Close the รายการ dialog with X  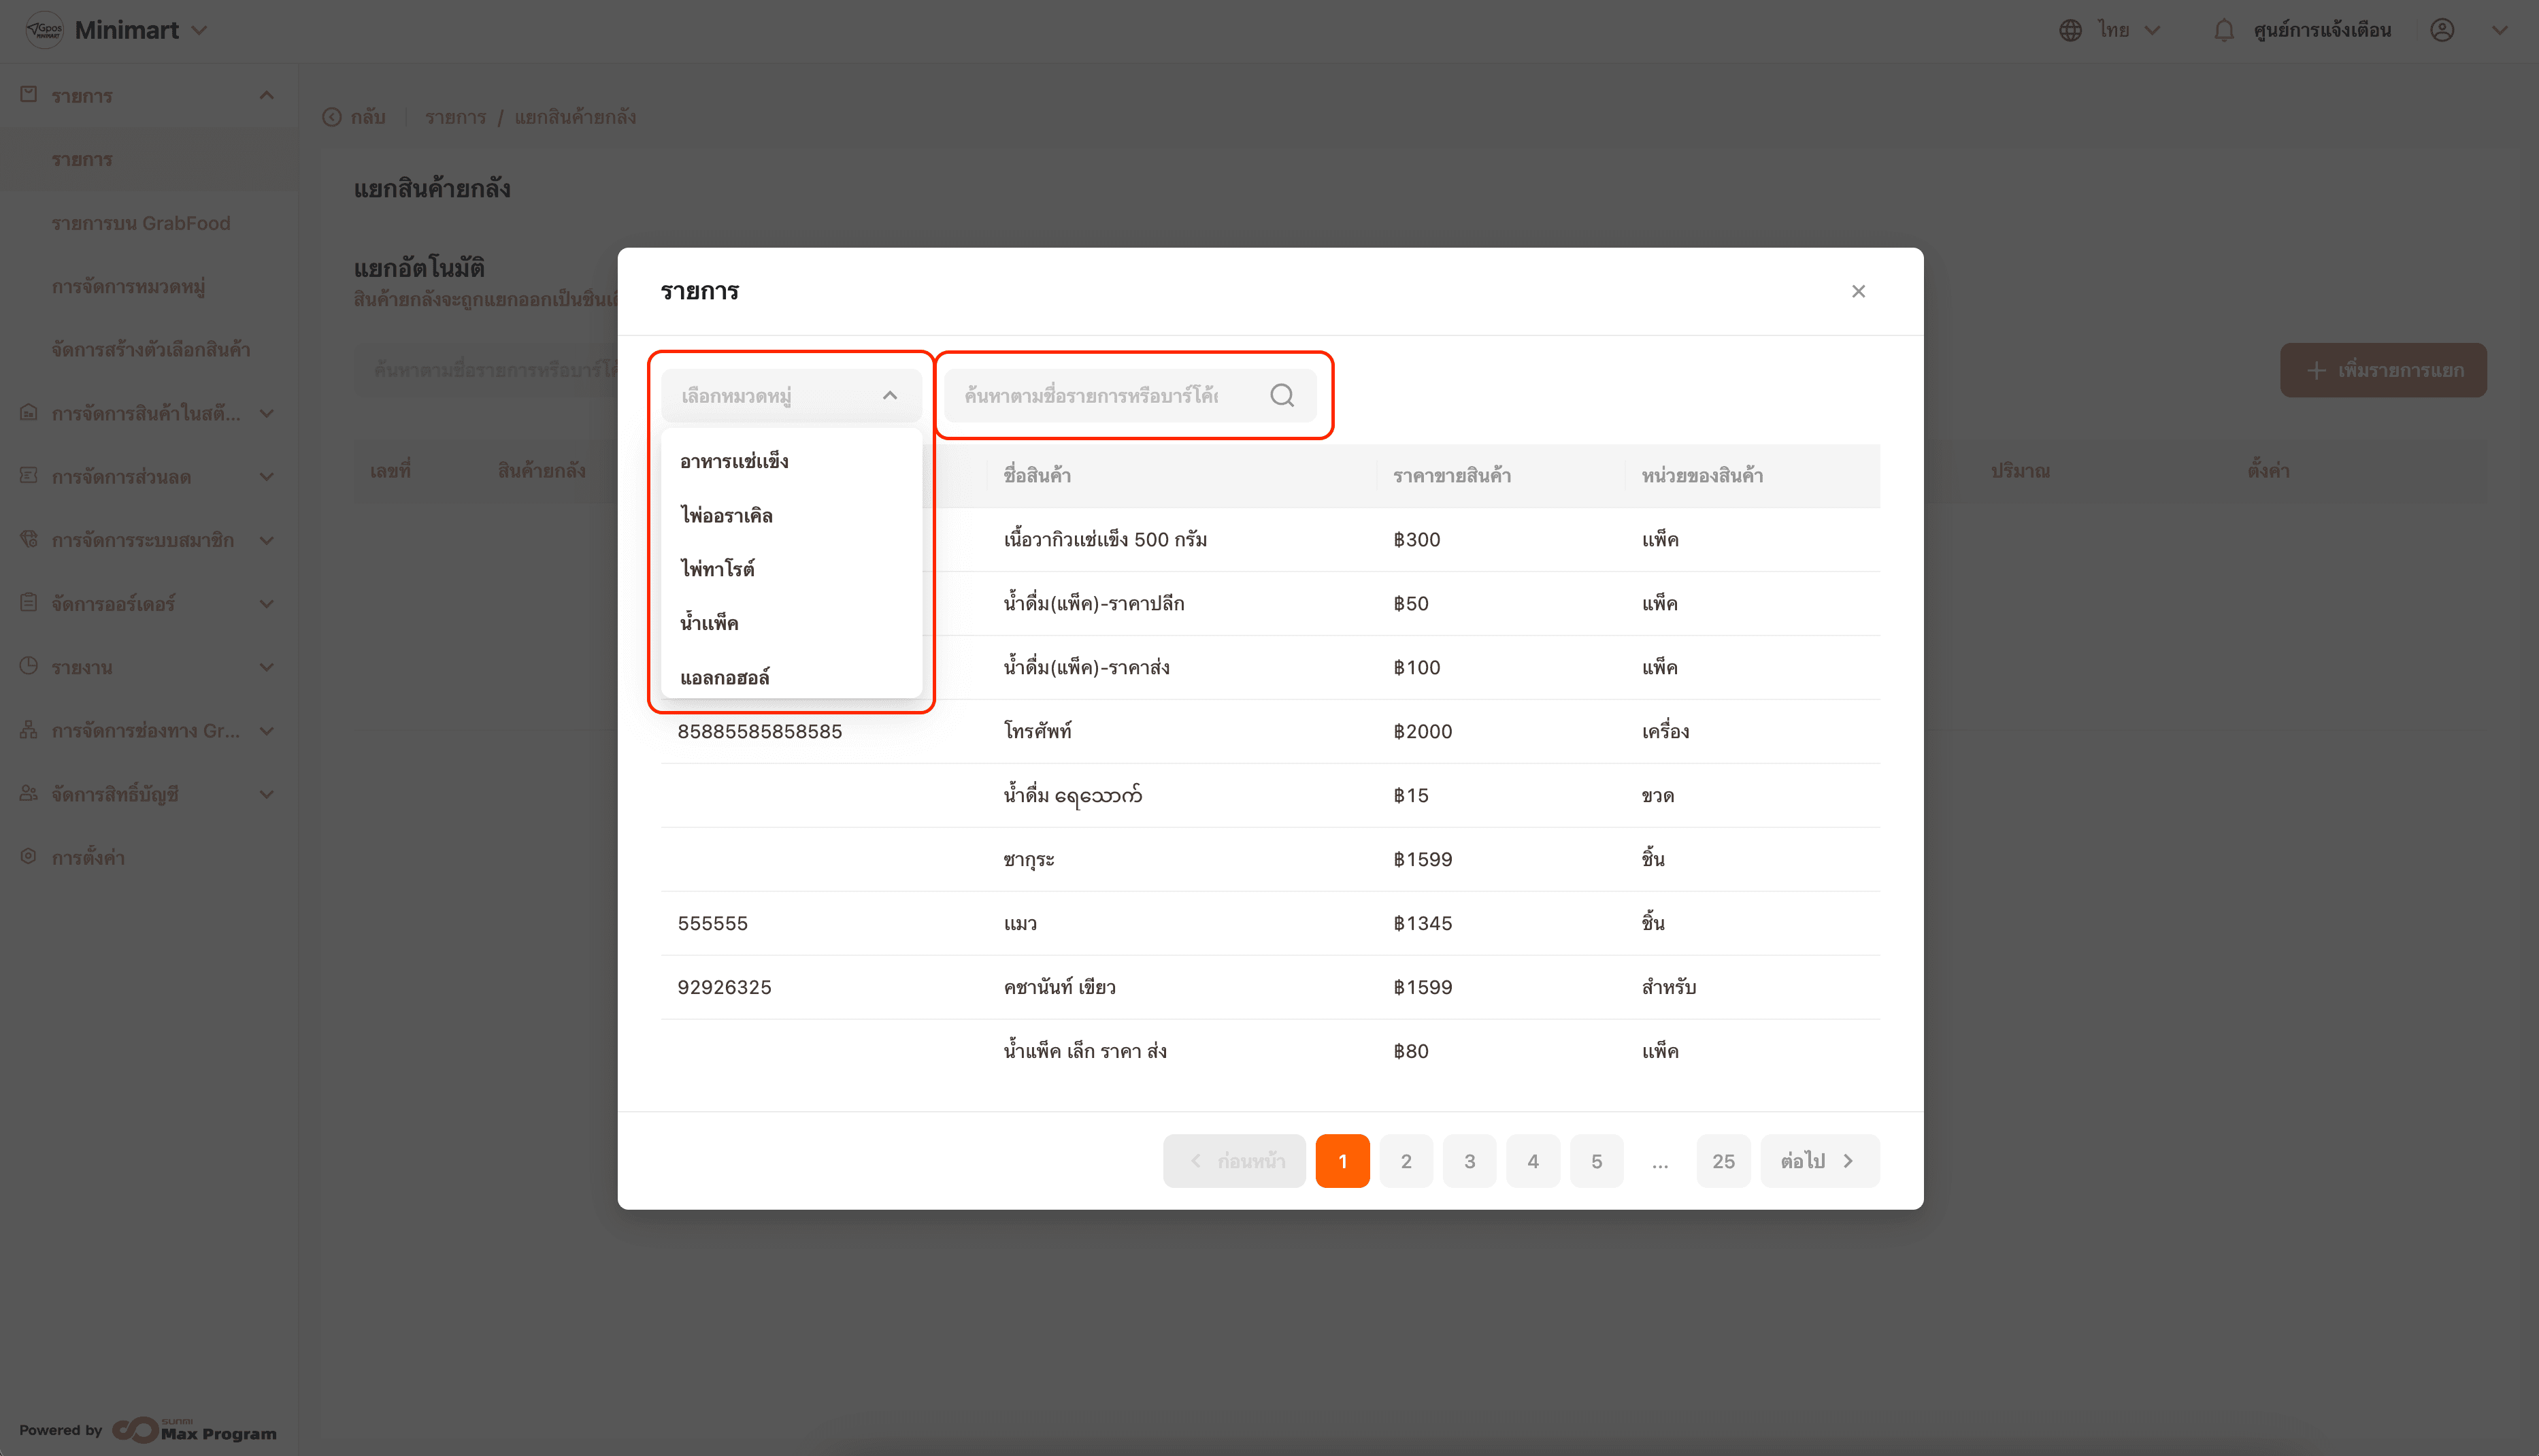[x=1858, y=291]
